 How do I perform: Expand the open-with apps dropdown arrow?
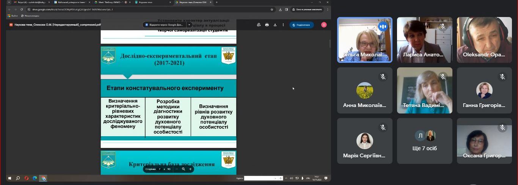click(189, 25)
